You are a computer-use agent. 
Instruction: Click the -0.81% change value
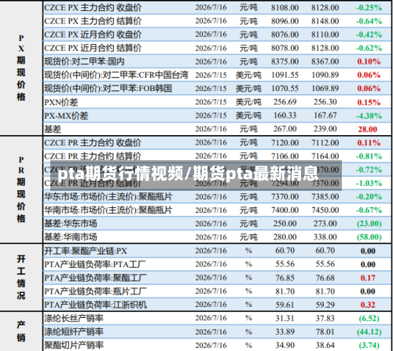369,156
